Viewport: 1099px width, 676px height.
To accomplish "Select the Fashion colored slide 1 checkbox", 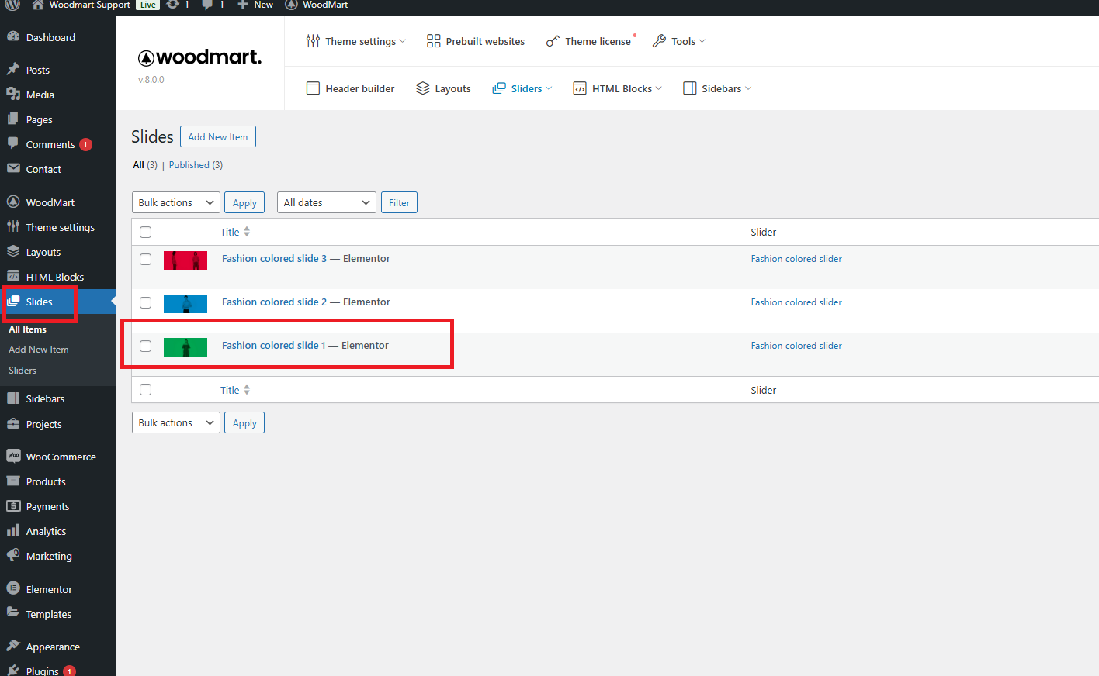I will coord(145,346).
